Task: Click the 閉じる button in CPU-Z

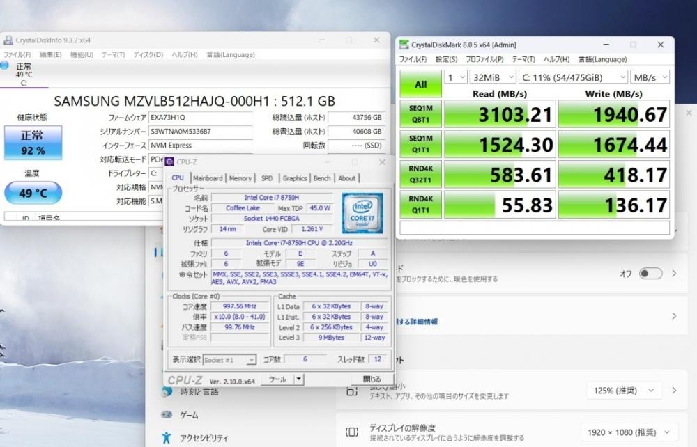Action: tap(372, 379)
